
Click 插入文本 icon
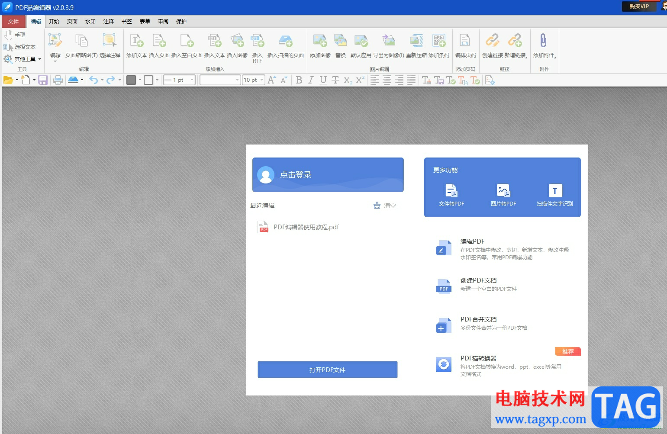(x=214, y=41)
